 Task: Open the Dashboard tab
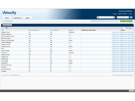pyautogui.click(x=17, y=18)
